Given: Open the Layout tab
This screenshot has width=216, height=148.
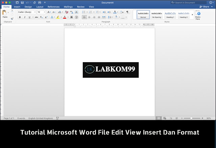Looking at the screenshot, I should click(x=40, y=7).
